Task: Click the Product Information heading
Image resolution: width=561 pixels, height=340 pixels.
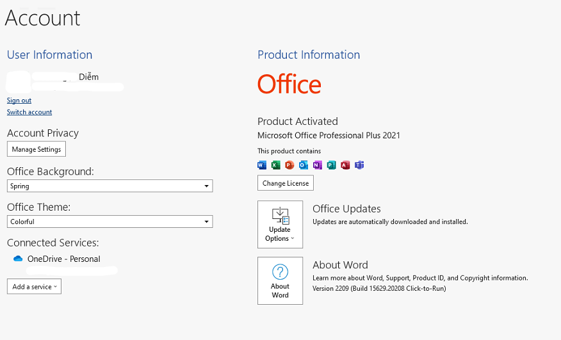Action: click(309, 55)
